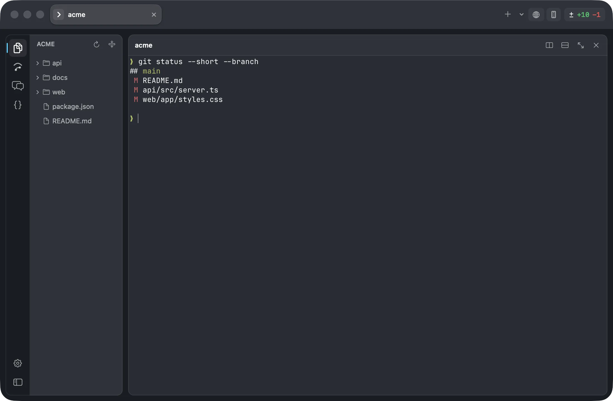The width and height of the screenshot is (613, 401).
Task: Expand the api folder chevron
Action: click(38, 63)
